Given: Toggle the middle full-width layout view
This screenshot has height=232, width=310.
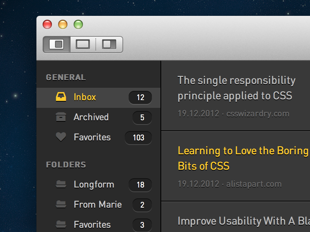Looking at the screenshot, I should (x=83, y=44).
